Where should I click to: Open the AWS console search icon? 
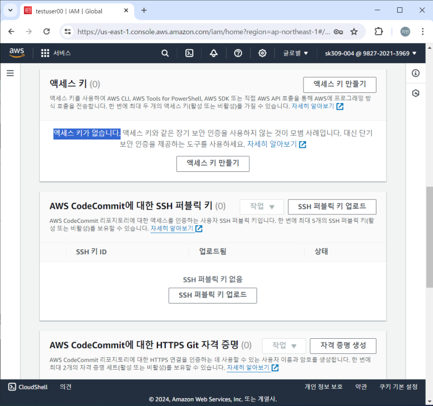(x=165, y=53)
